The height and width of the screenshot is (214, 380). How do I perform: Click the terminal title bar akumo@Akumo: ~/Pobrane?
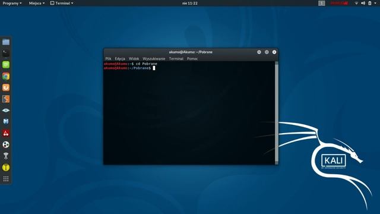point(191,52)
